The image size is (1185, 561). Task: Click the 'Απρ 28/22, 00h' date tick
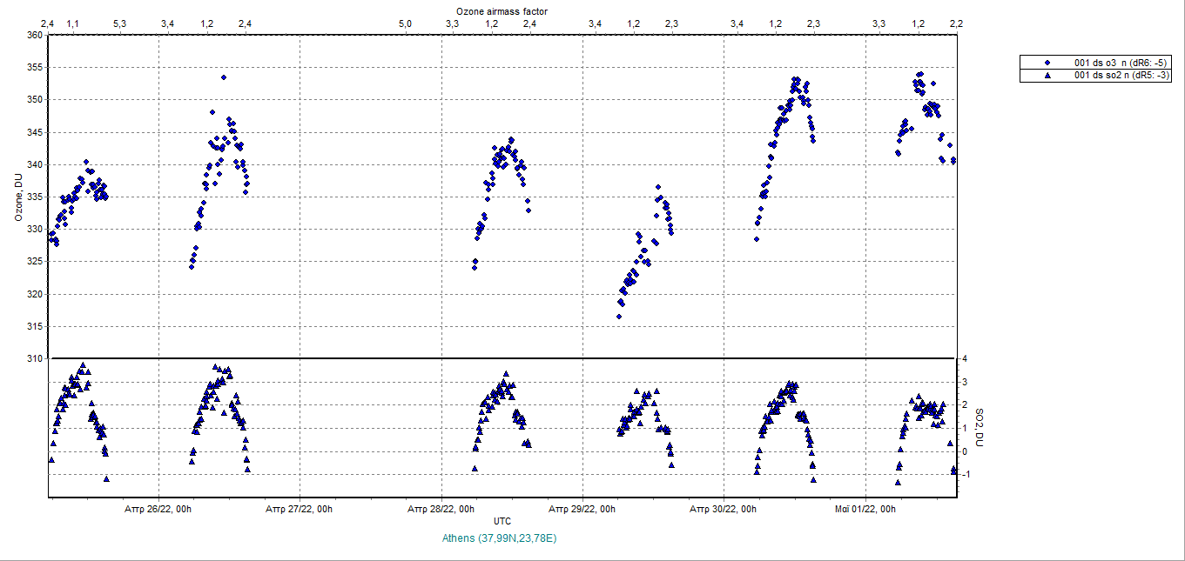(441, 509)
